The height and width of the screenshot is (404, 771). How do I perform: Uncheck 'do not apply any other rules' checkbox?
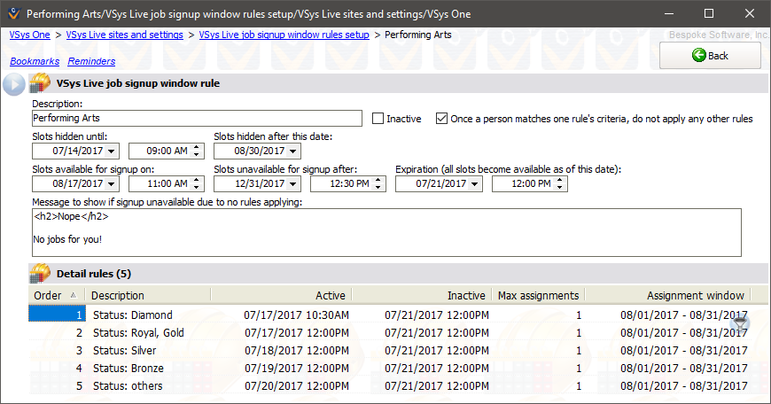[442, 119]
